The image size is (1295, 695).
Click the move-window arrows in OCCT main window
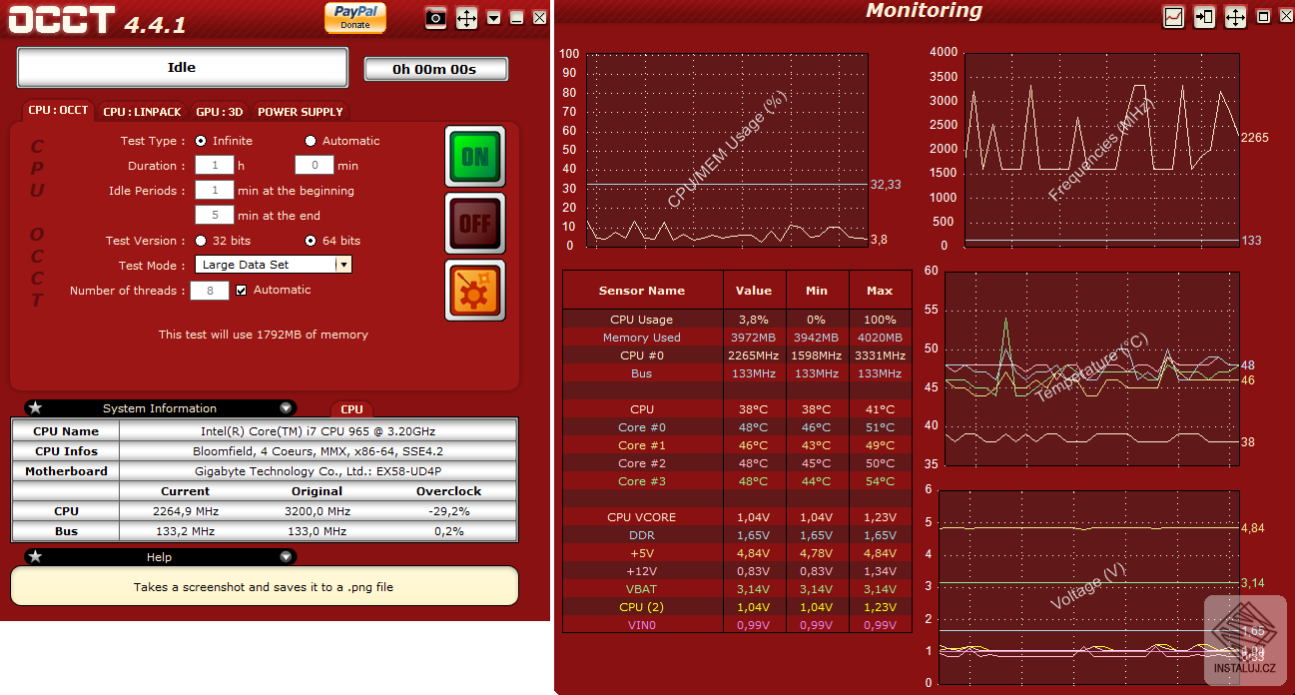click(x=466, y=18)
